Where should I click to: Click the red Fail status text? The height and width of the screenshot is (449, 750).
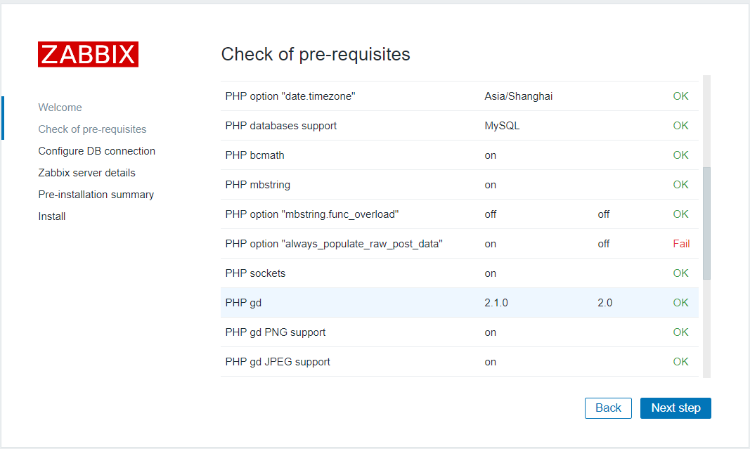coord(681,244)
